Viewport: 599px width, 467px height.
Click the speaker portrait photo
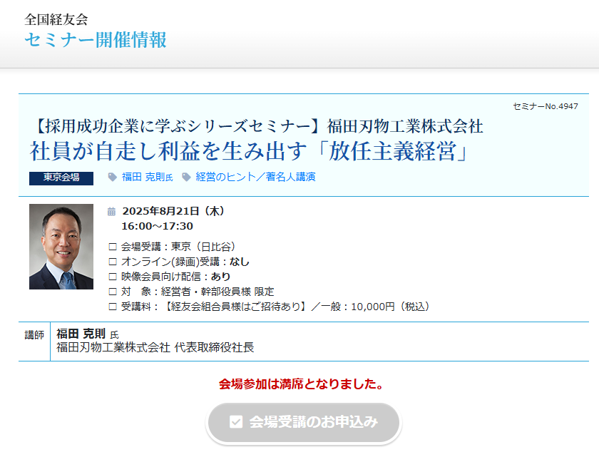pos(61,247)
